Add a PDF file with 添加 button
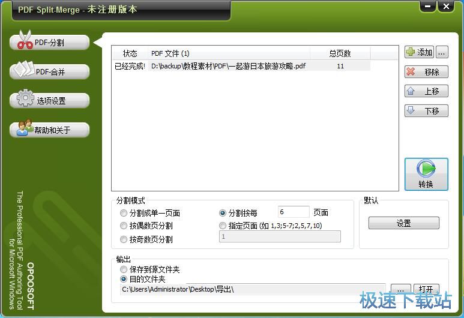Image resolution: width=464 pixels, height=318 pixels. (419, 52)
